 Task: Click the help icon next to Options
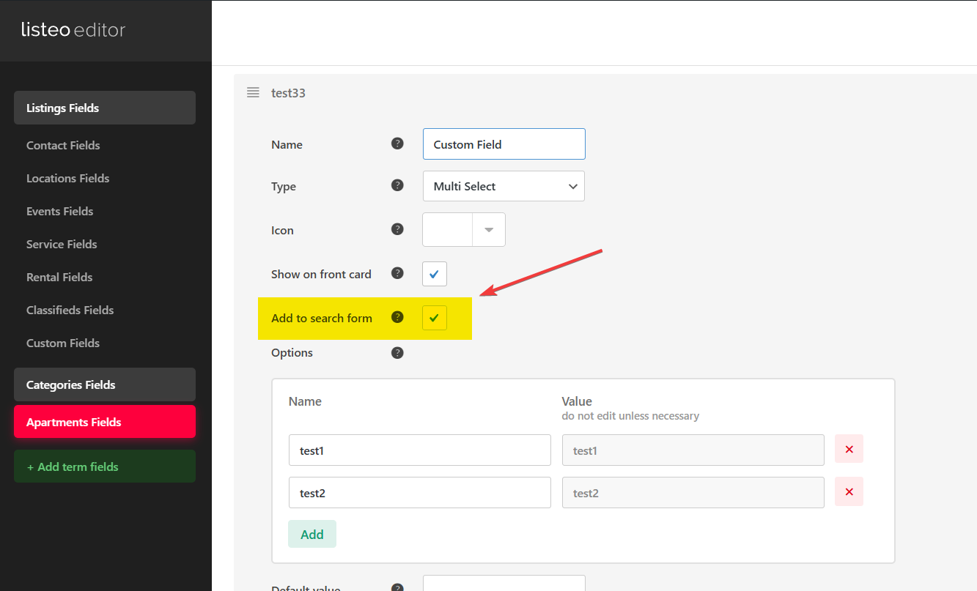(x=397, y=352)
